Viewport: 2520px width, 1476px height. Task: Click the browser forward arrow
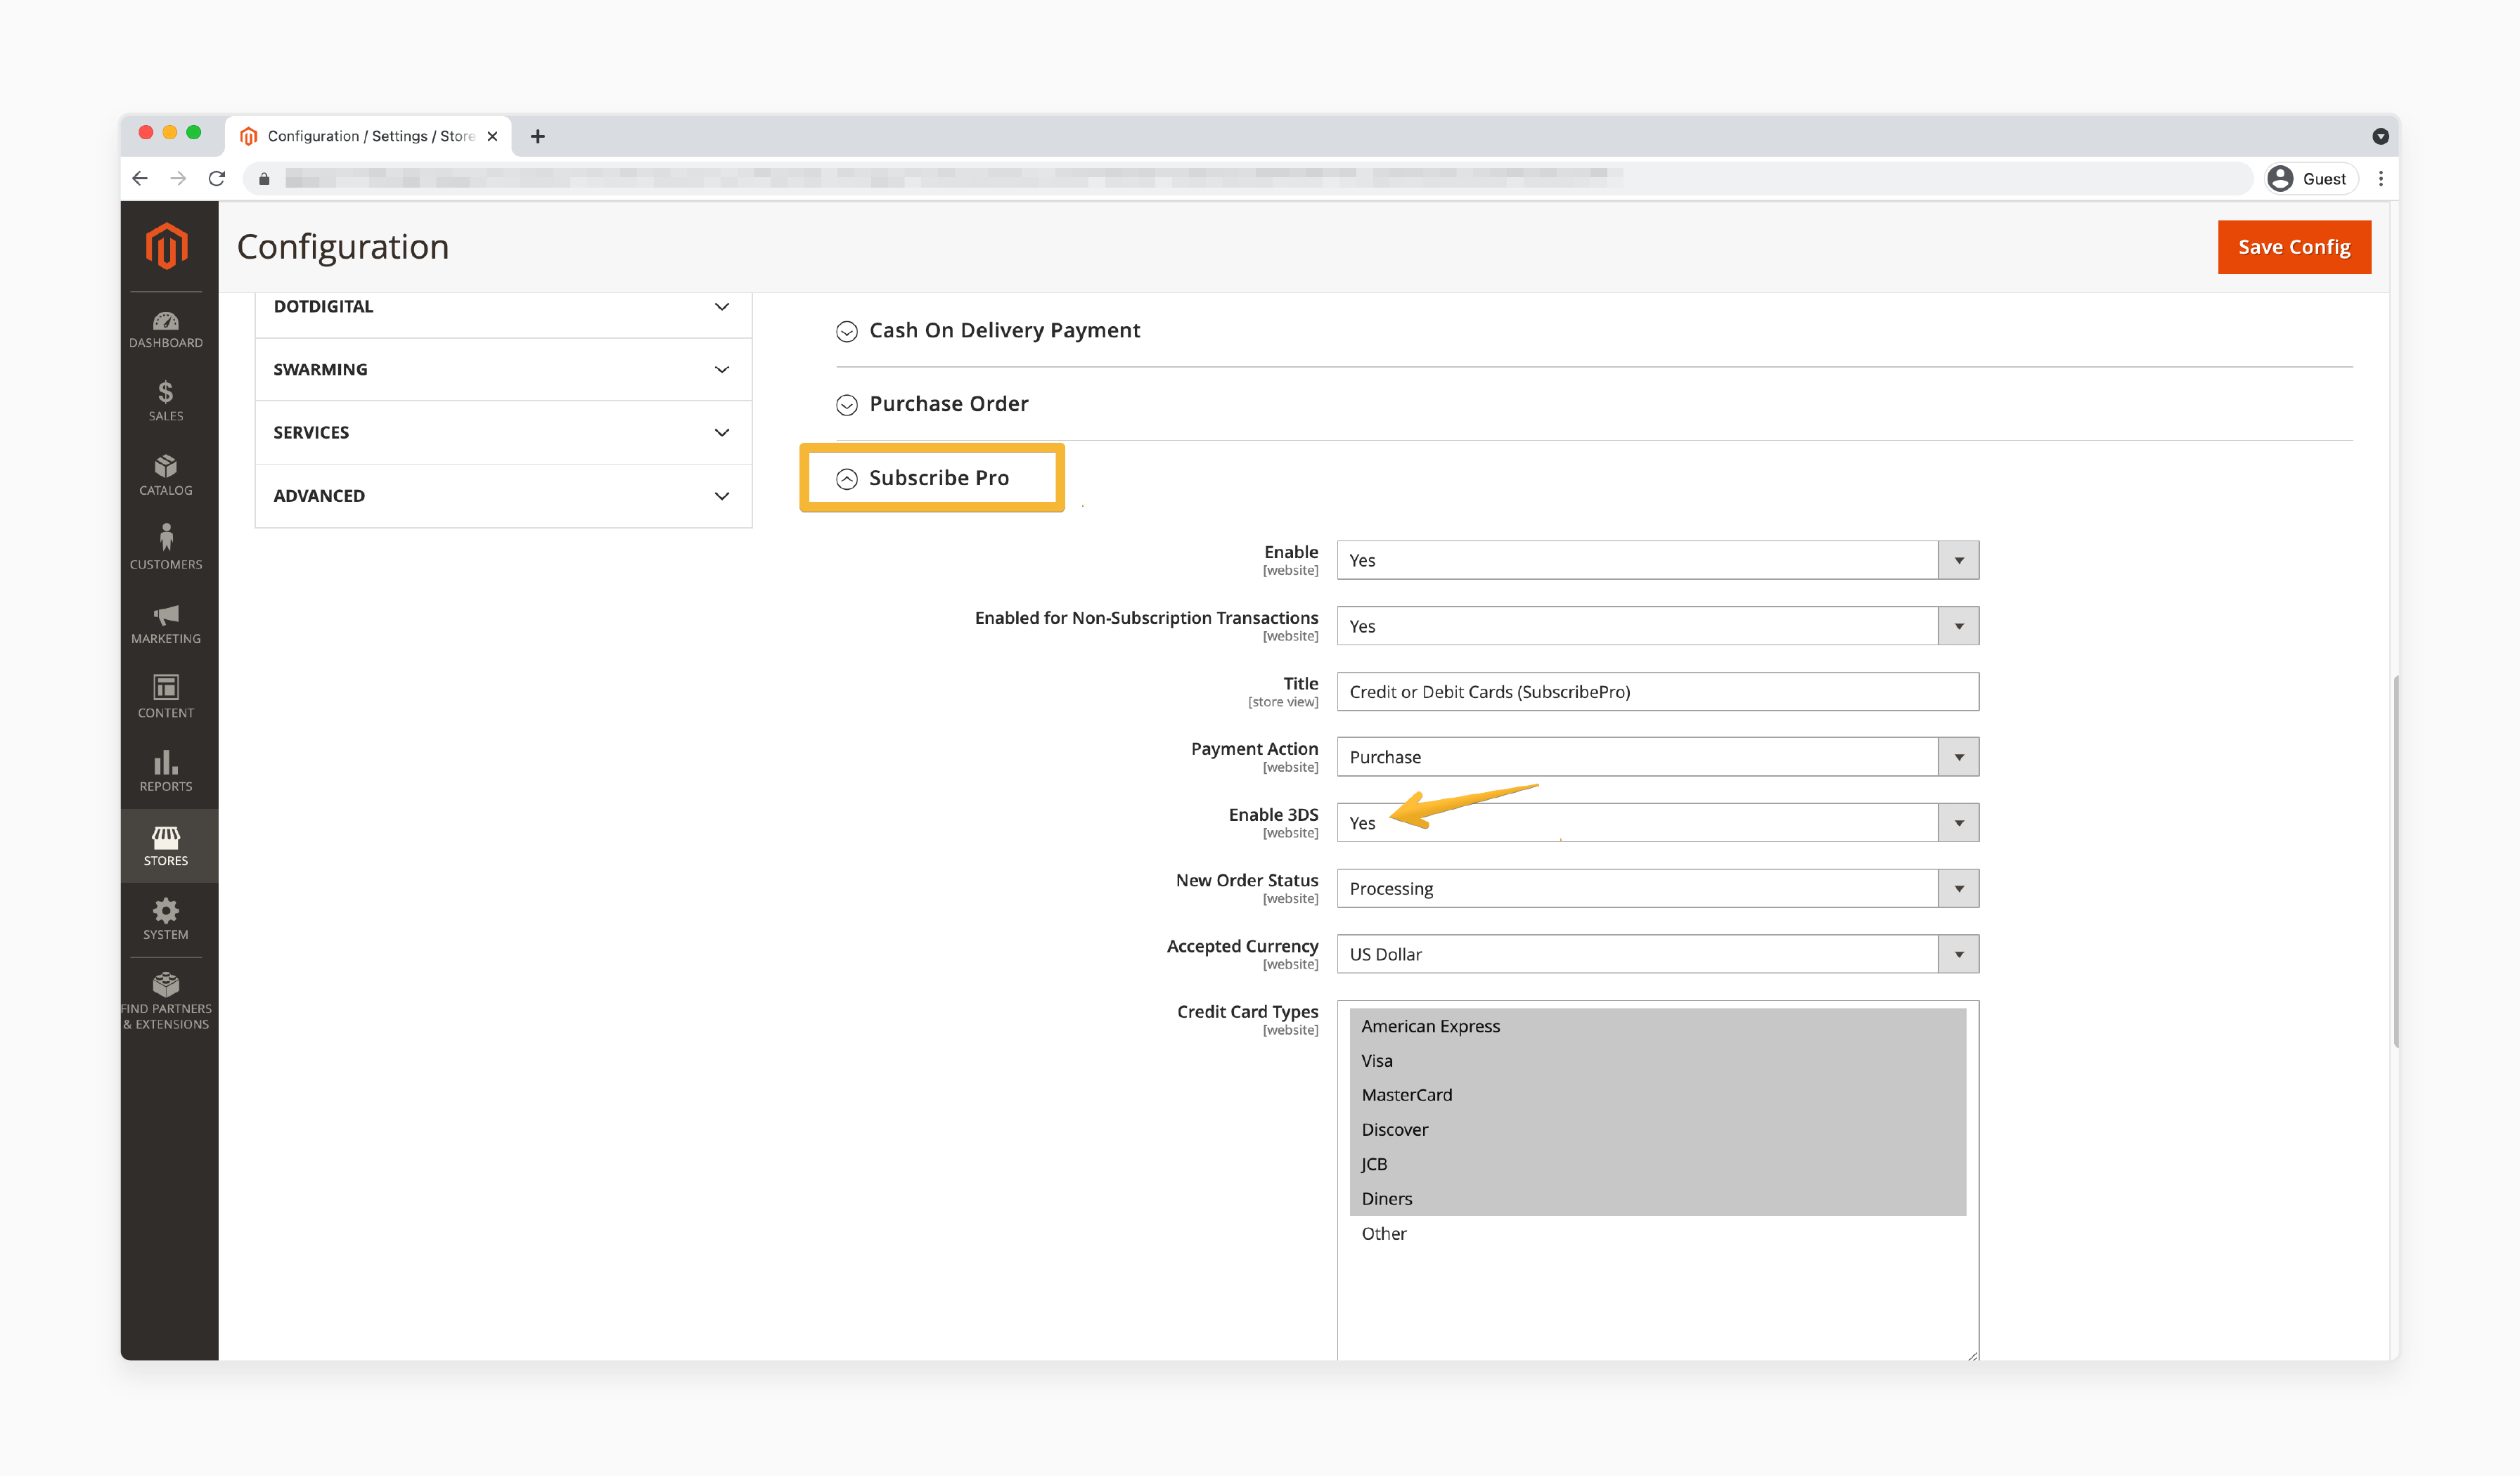(178, 178)
